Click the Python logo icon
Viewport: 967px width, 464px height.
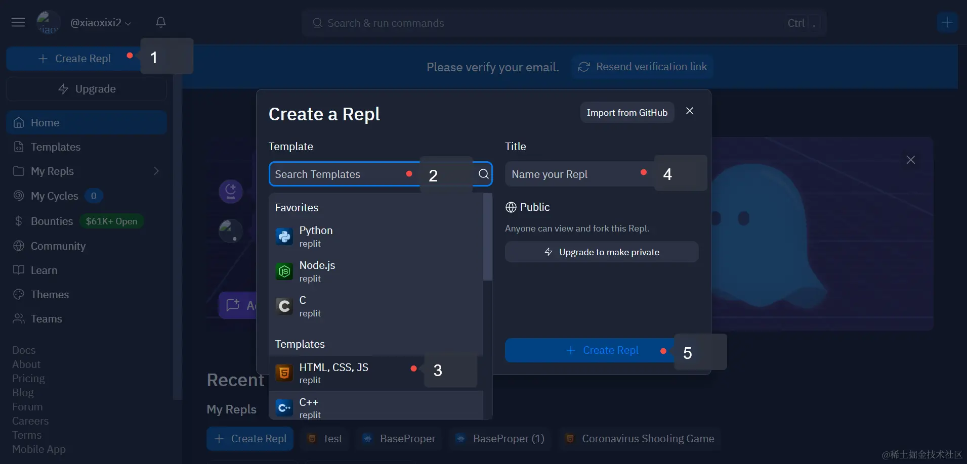(x=284, y=237)
